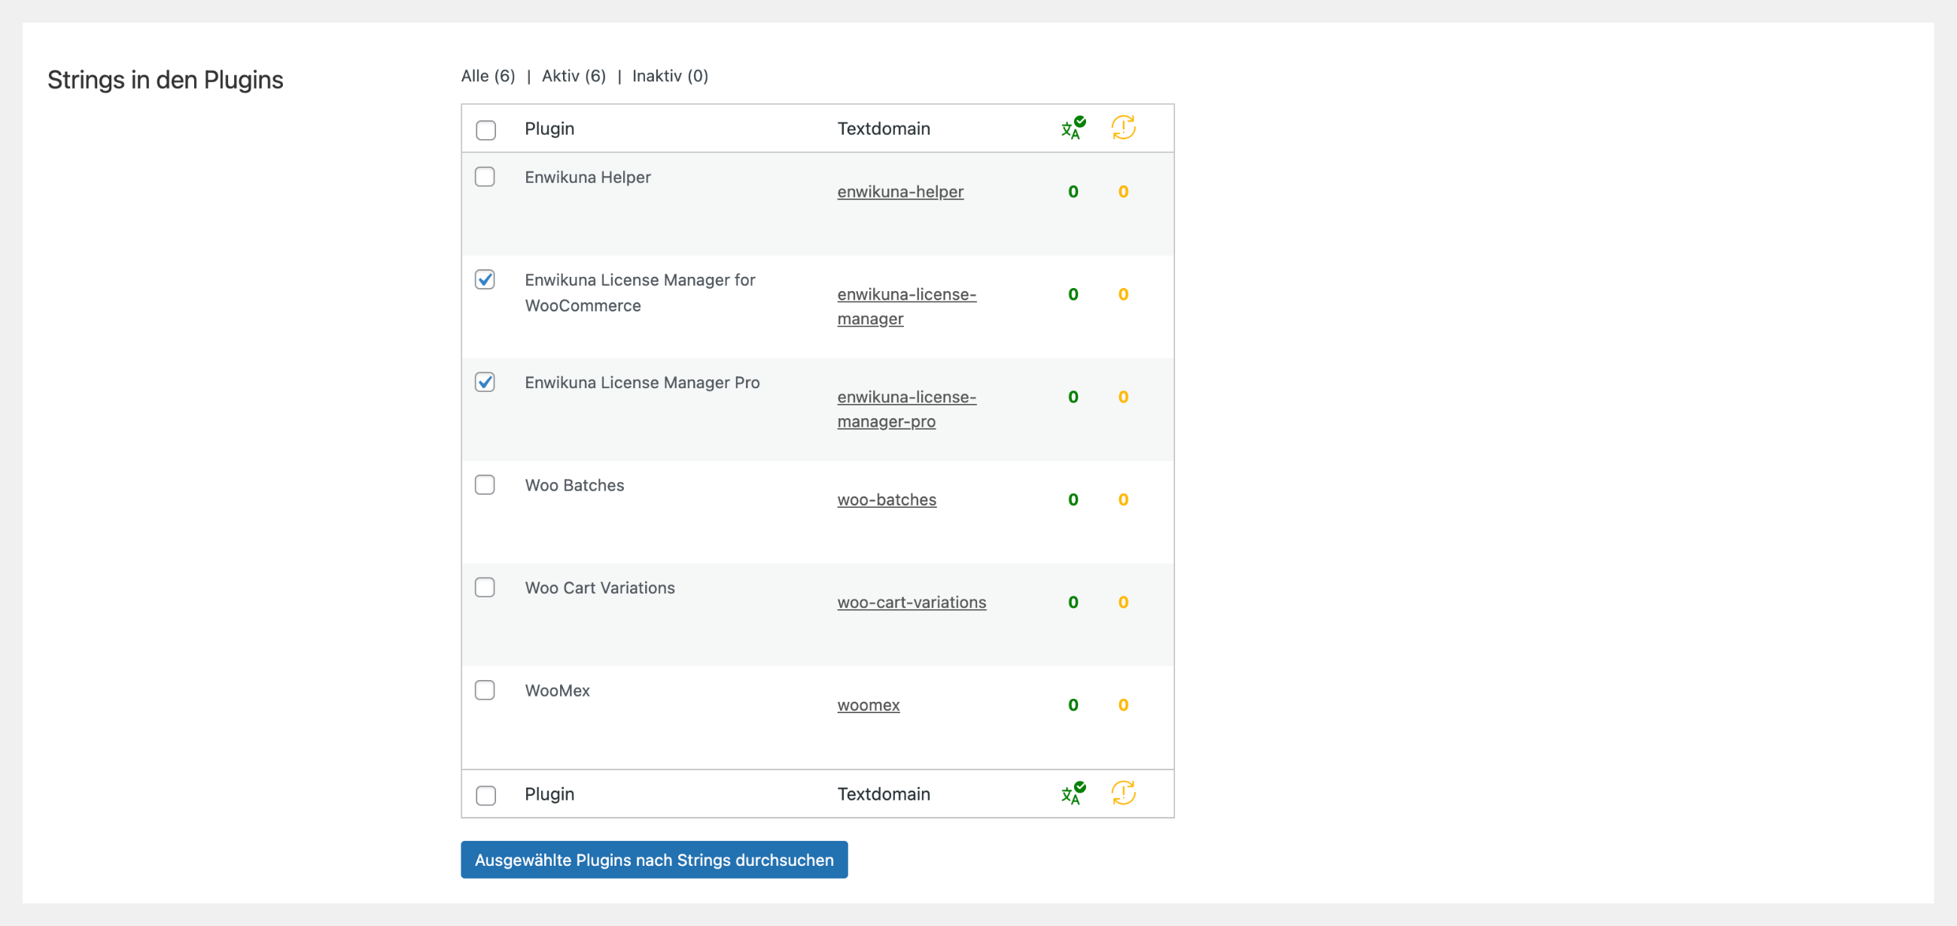Image resolution: width=1957 pixels, height=926 pixels.
Task: Check the Woo Cart Variations checkbox
Action: tap(485, 587)
